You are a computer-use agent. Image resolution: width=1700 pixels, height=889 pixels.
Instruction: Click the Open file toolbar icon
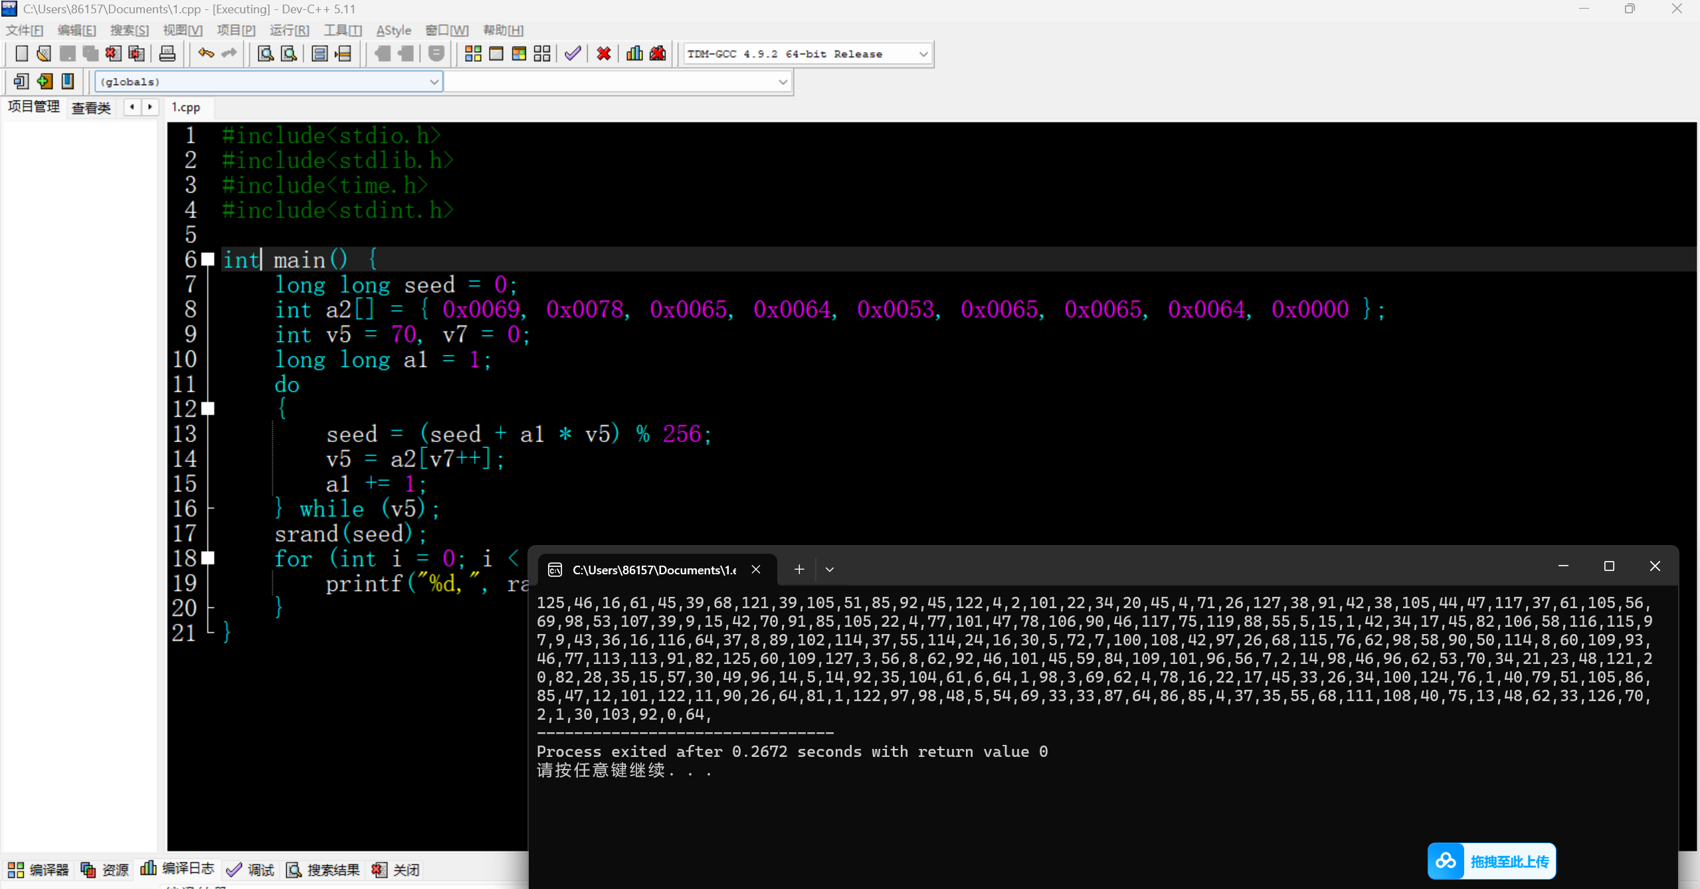pos(44,54)
